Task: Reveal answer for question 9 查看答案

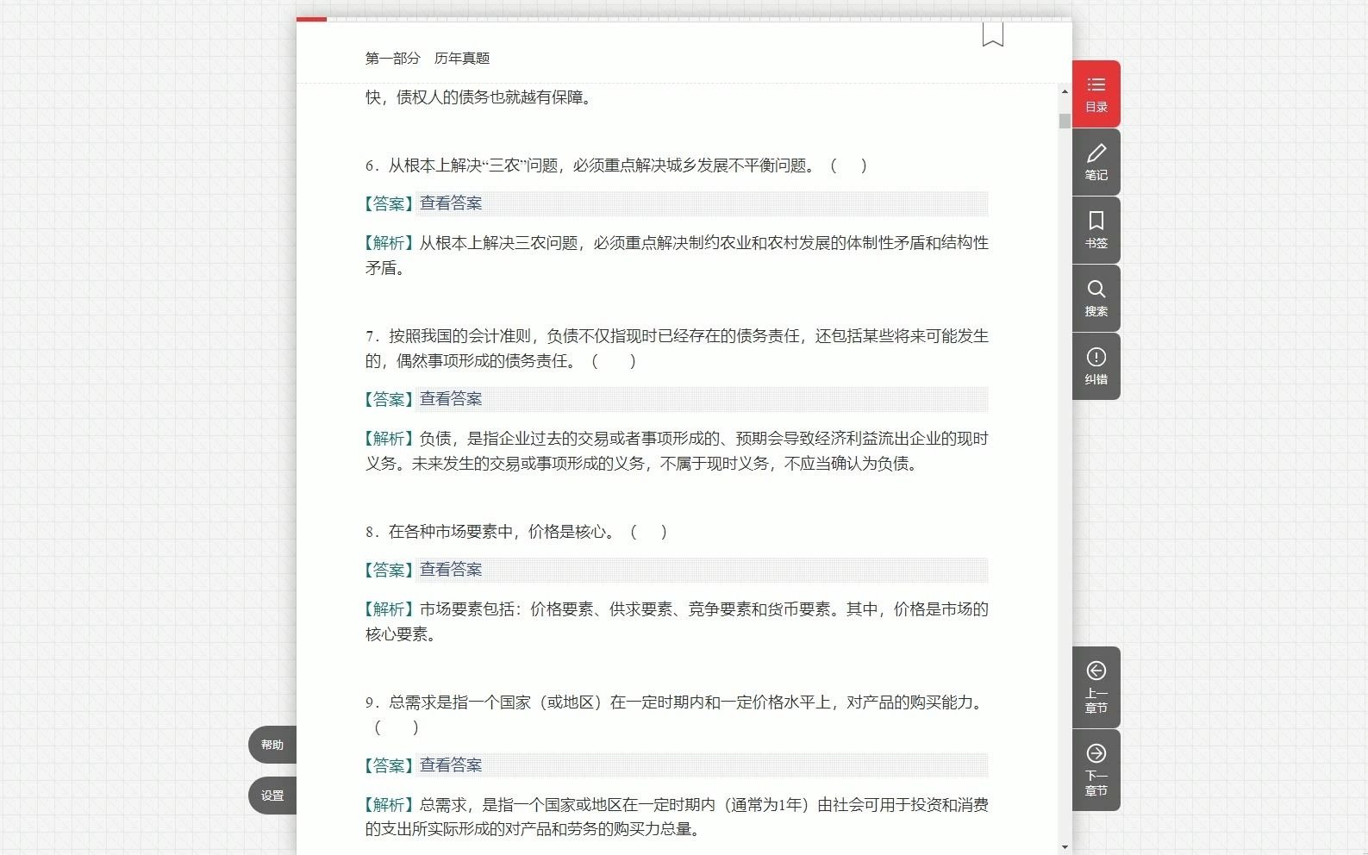Action: pos(451,765)
